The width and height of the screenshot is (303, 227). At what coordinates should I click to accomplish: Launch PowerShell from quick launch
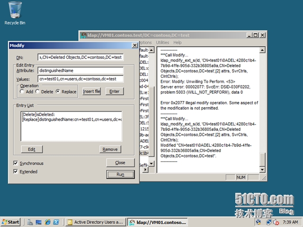(56, 222)
